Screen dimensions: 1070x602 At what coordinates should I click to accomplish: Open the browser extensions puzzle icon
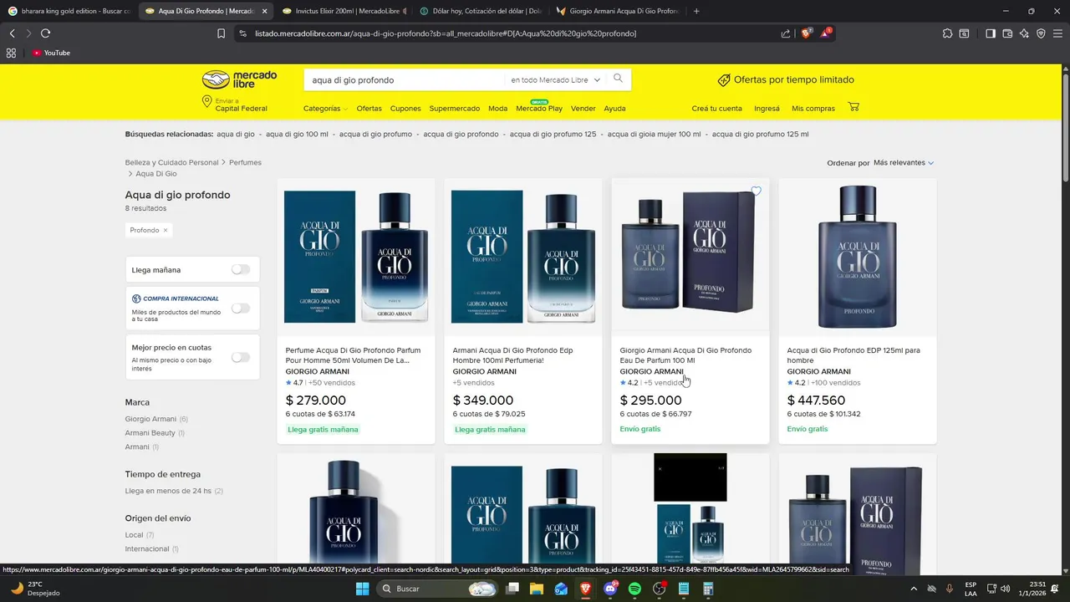pos(947,33)
